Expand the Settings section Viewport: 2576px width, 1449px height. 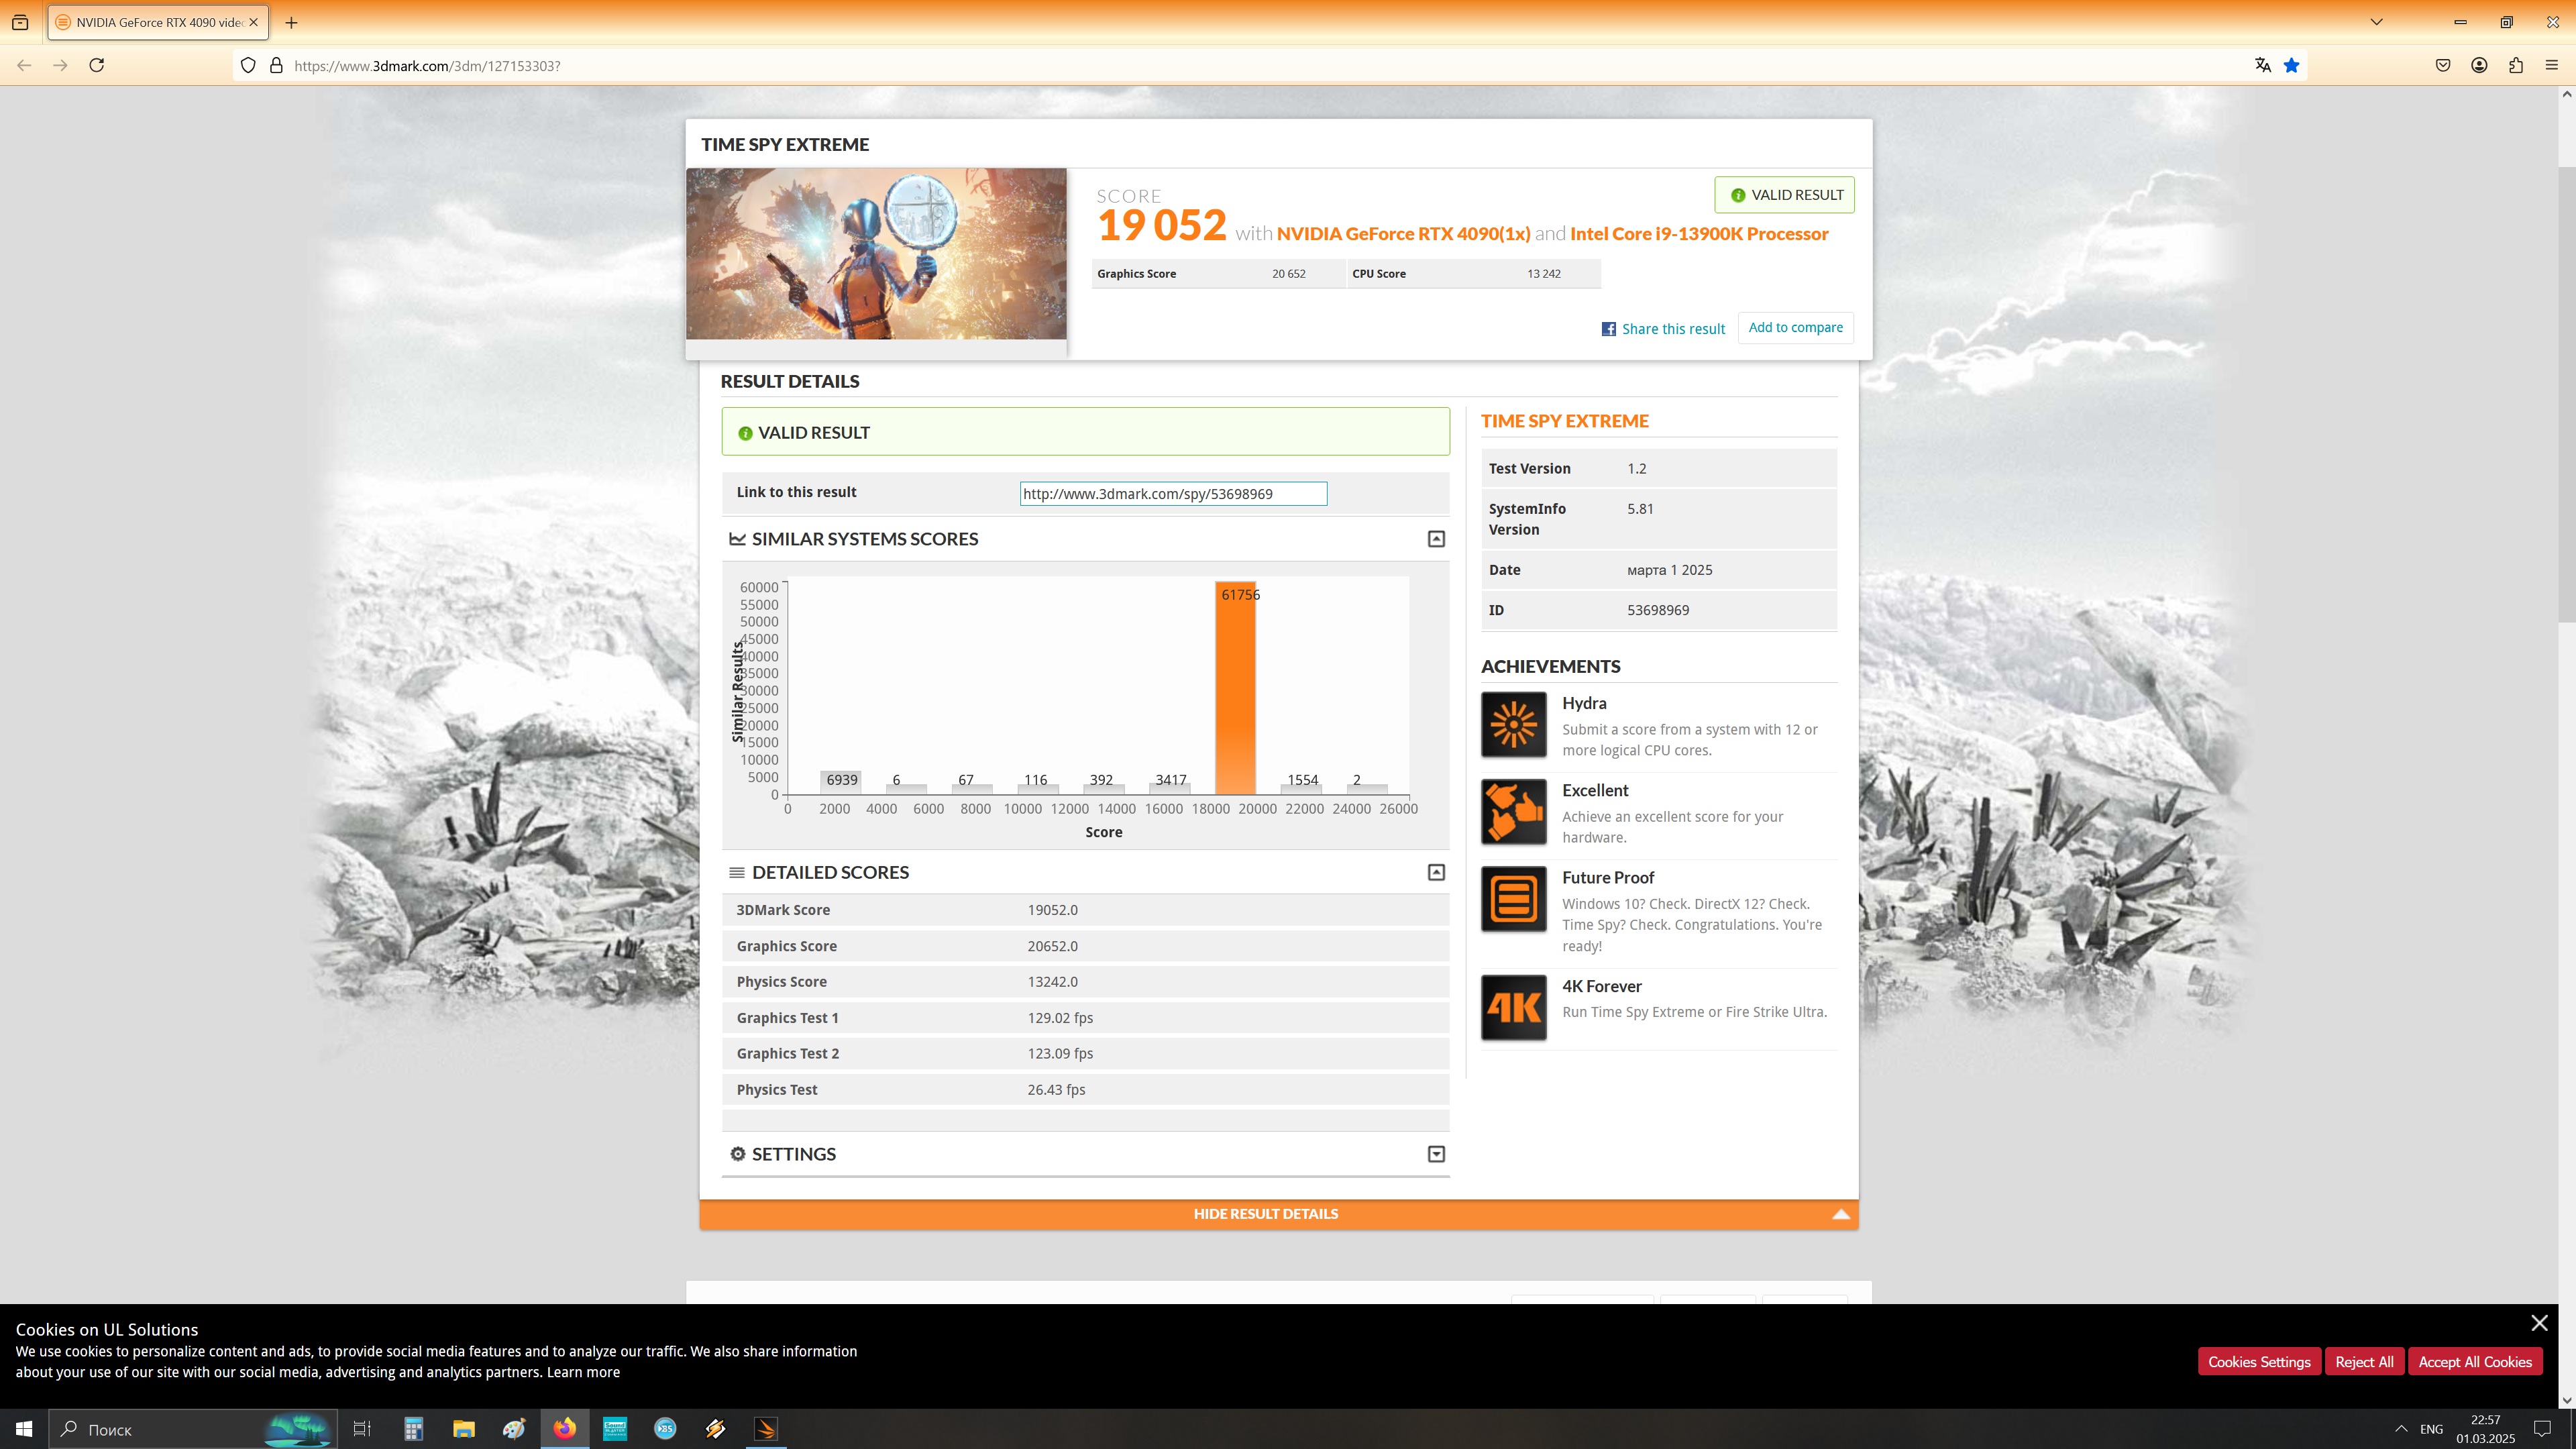point(1436,1154)
